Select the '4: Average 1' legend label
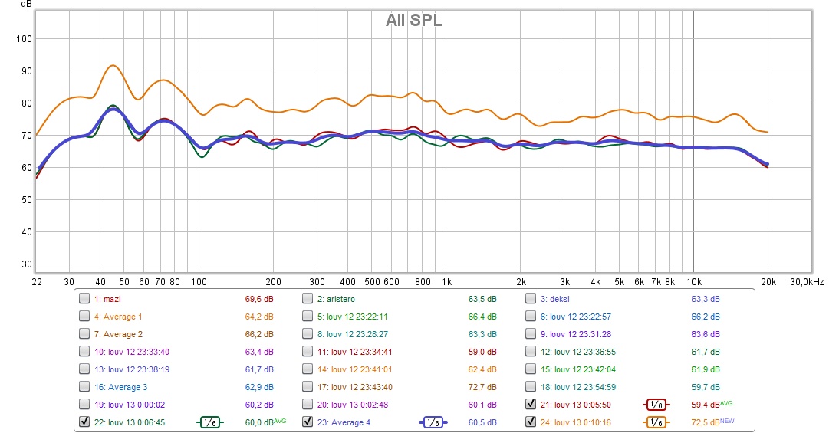Screen dimensions: 829x433 pyautogui.click(x=118, y=317)
